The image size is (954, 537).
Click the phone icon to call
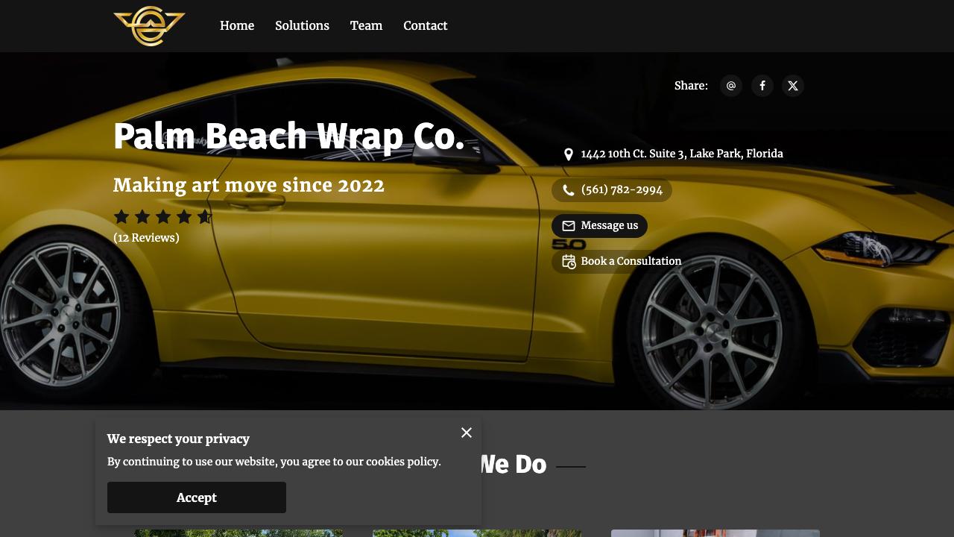coord(569,190)
